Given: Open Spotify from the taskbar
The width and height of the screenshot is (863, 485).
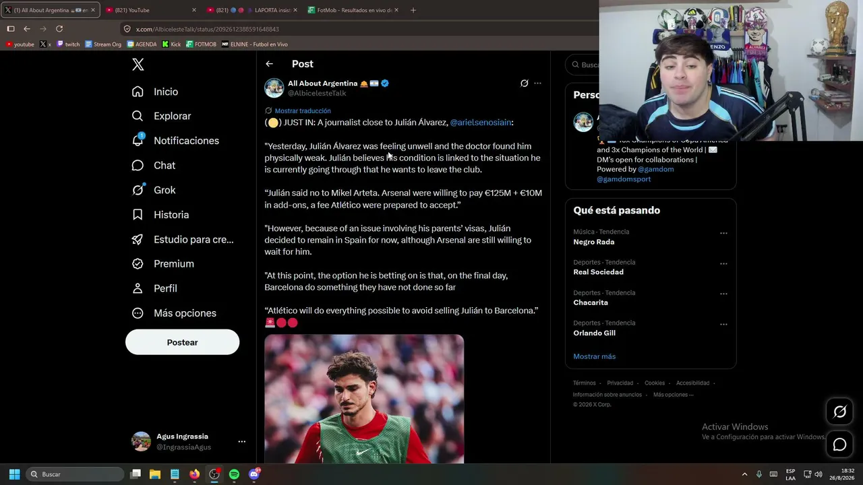Looking at the screenshot, I should pyautogui.click(x=234, y=474).
